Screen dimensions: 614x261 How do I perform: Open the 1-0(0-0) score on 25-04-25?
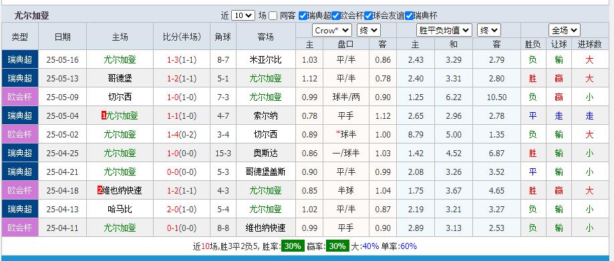point(182,154)
